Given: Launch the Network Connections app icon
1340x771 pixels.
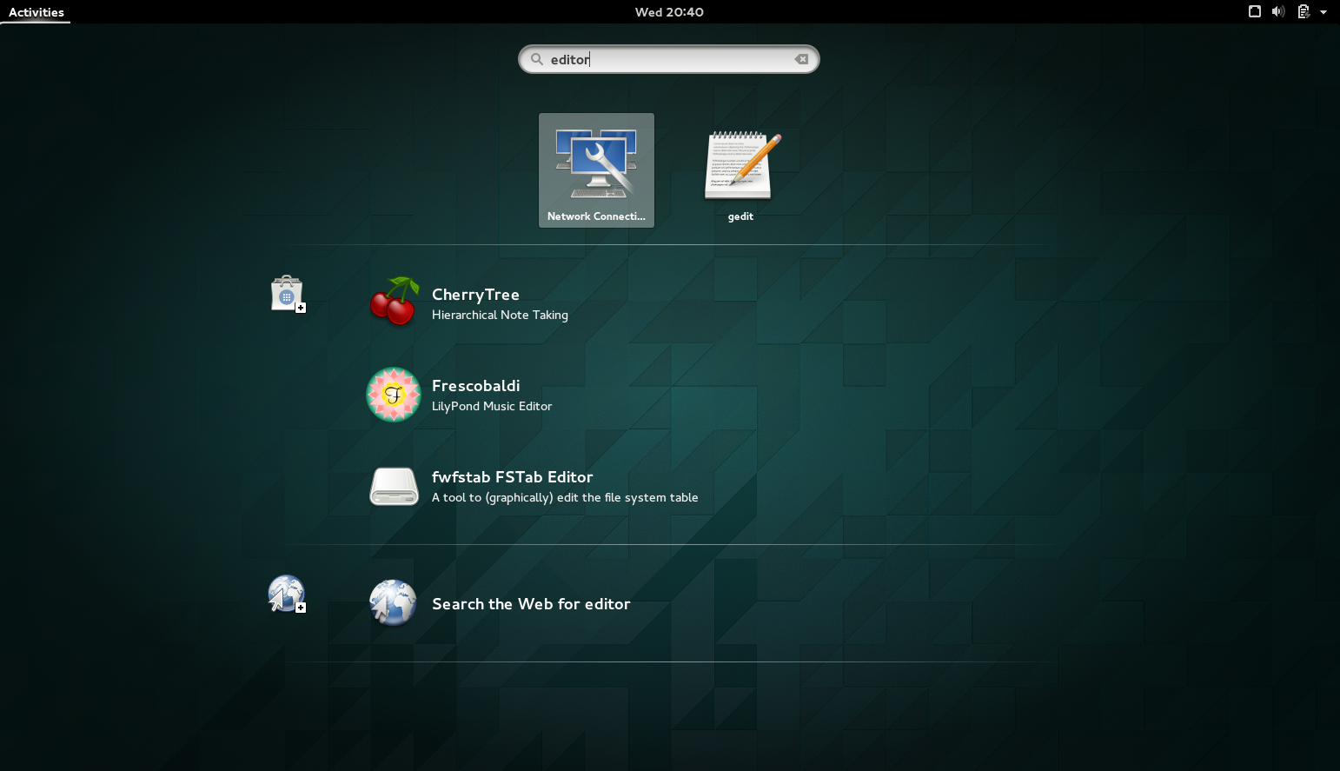Looking at the screenshot, I should (596, 164).
